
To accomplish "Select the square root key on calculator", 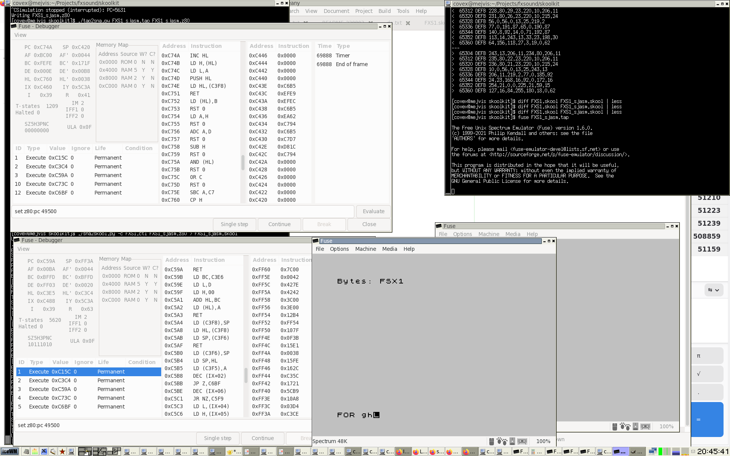I will 707,374.
